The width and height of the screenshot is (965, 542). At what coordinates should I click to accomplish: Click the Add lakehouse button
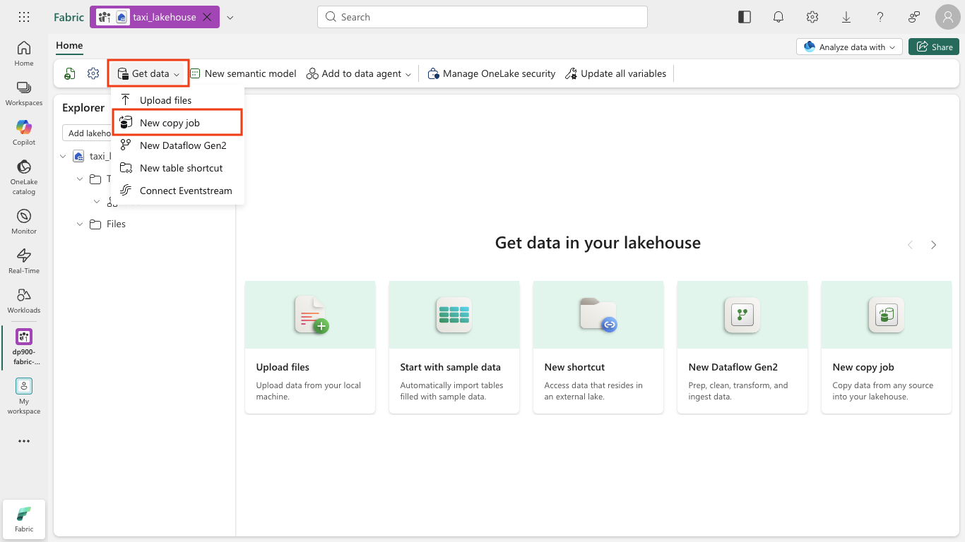point(87,133)
